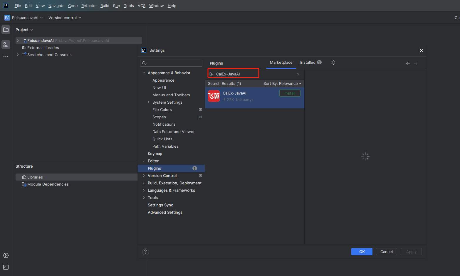Click the forward arrow in Settings
Viewport: 460px width, 276px height.
[x=416, y=64]
